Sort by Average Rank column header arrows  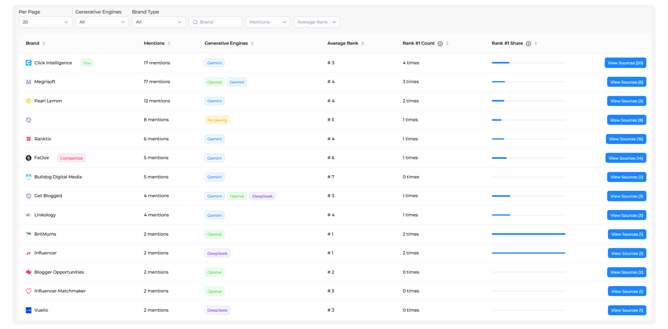pos(363,43)
